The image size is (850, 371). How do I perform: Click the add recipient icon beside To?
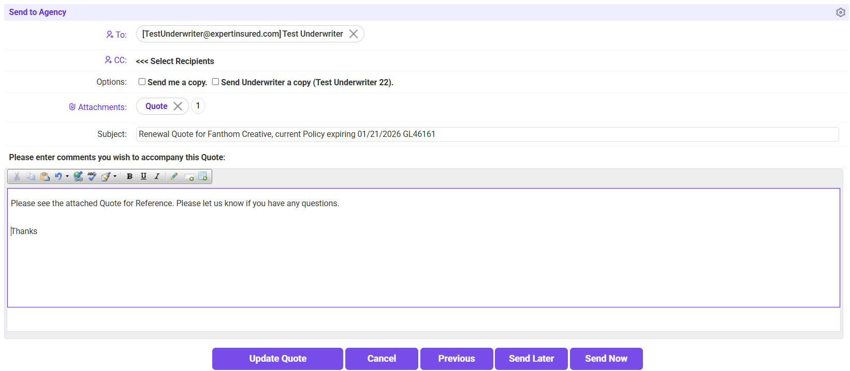click(110, 35)
